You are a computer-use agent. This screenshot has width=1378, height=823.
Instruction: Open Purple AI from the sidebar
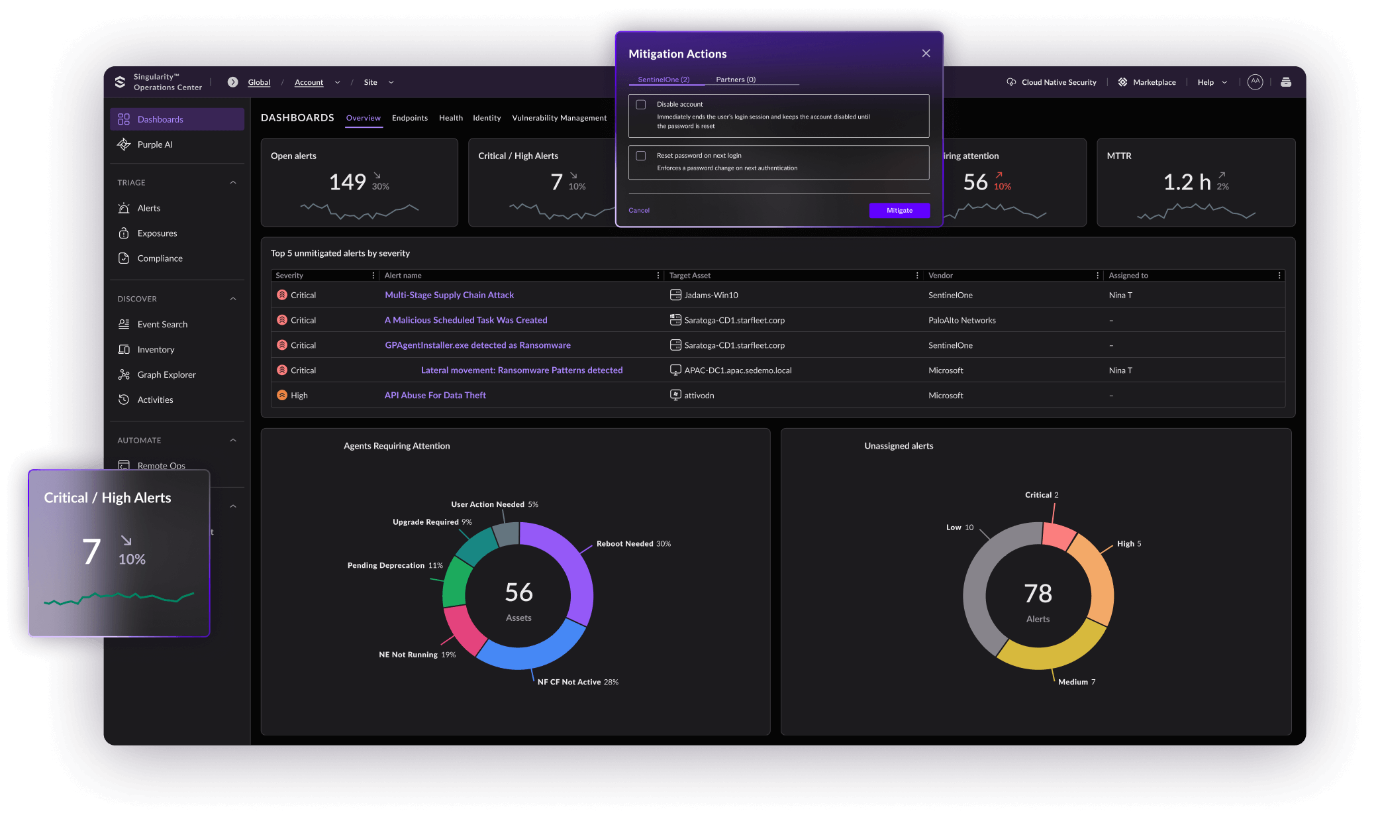[x=154, y=144]
